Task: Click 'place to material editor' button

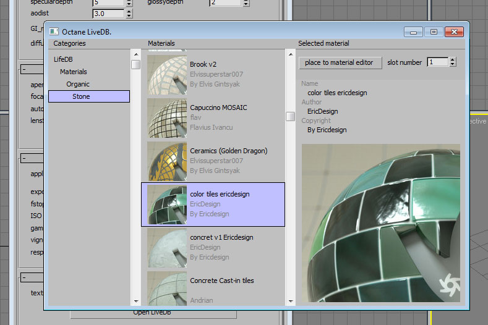Action: (340, 63)
